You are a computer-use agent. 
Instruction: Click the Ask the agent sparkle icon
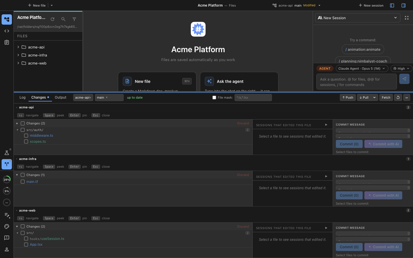(209, 81)
